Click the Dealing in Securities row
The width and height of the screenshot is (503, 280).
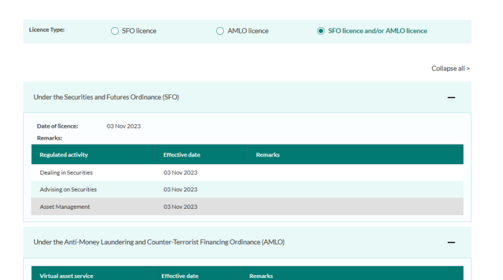(66, 172)
